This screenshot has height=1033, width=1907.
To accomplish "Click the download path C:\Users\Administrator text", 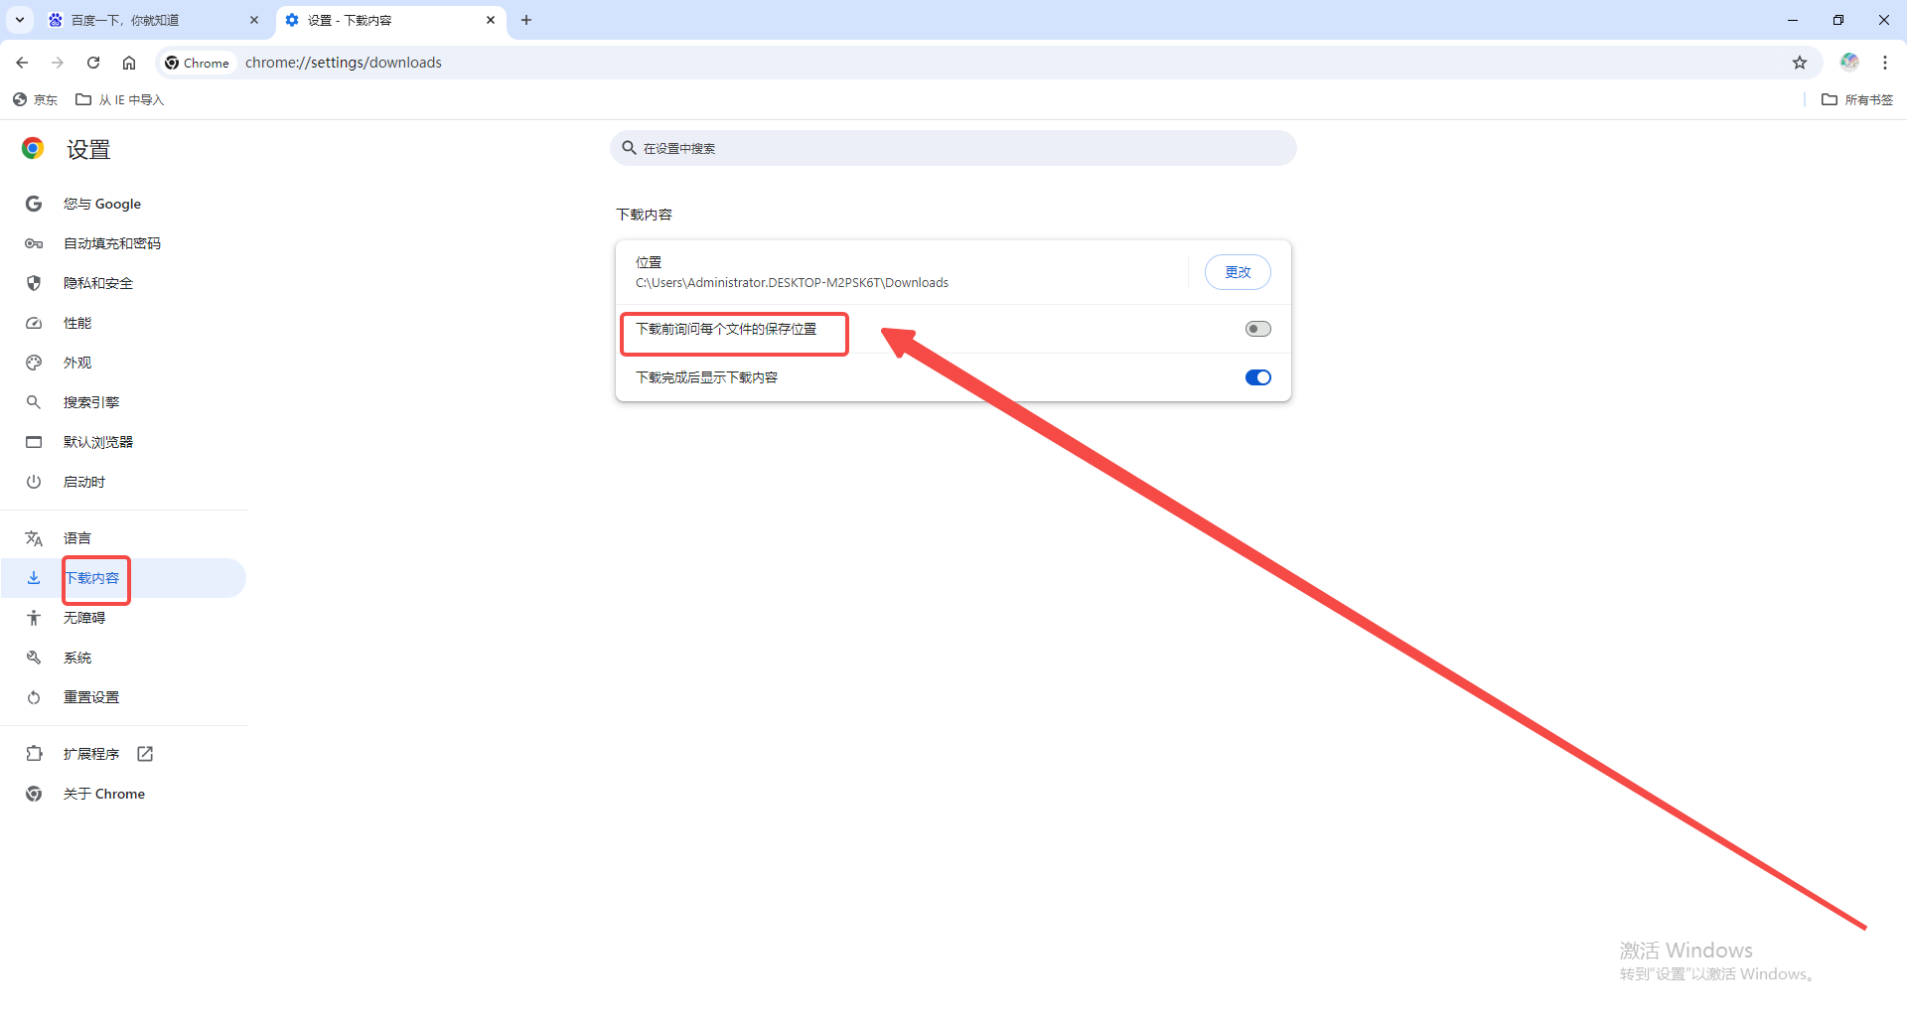I will (792, 283).
